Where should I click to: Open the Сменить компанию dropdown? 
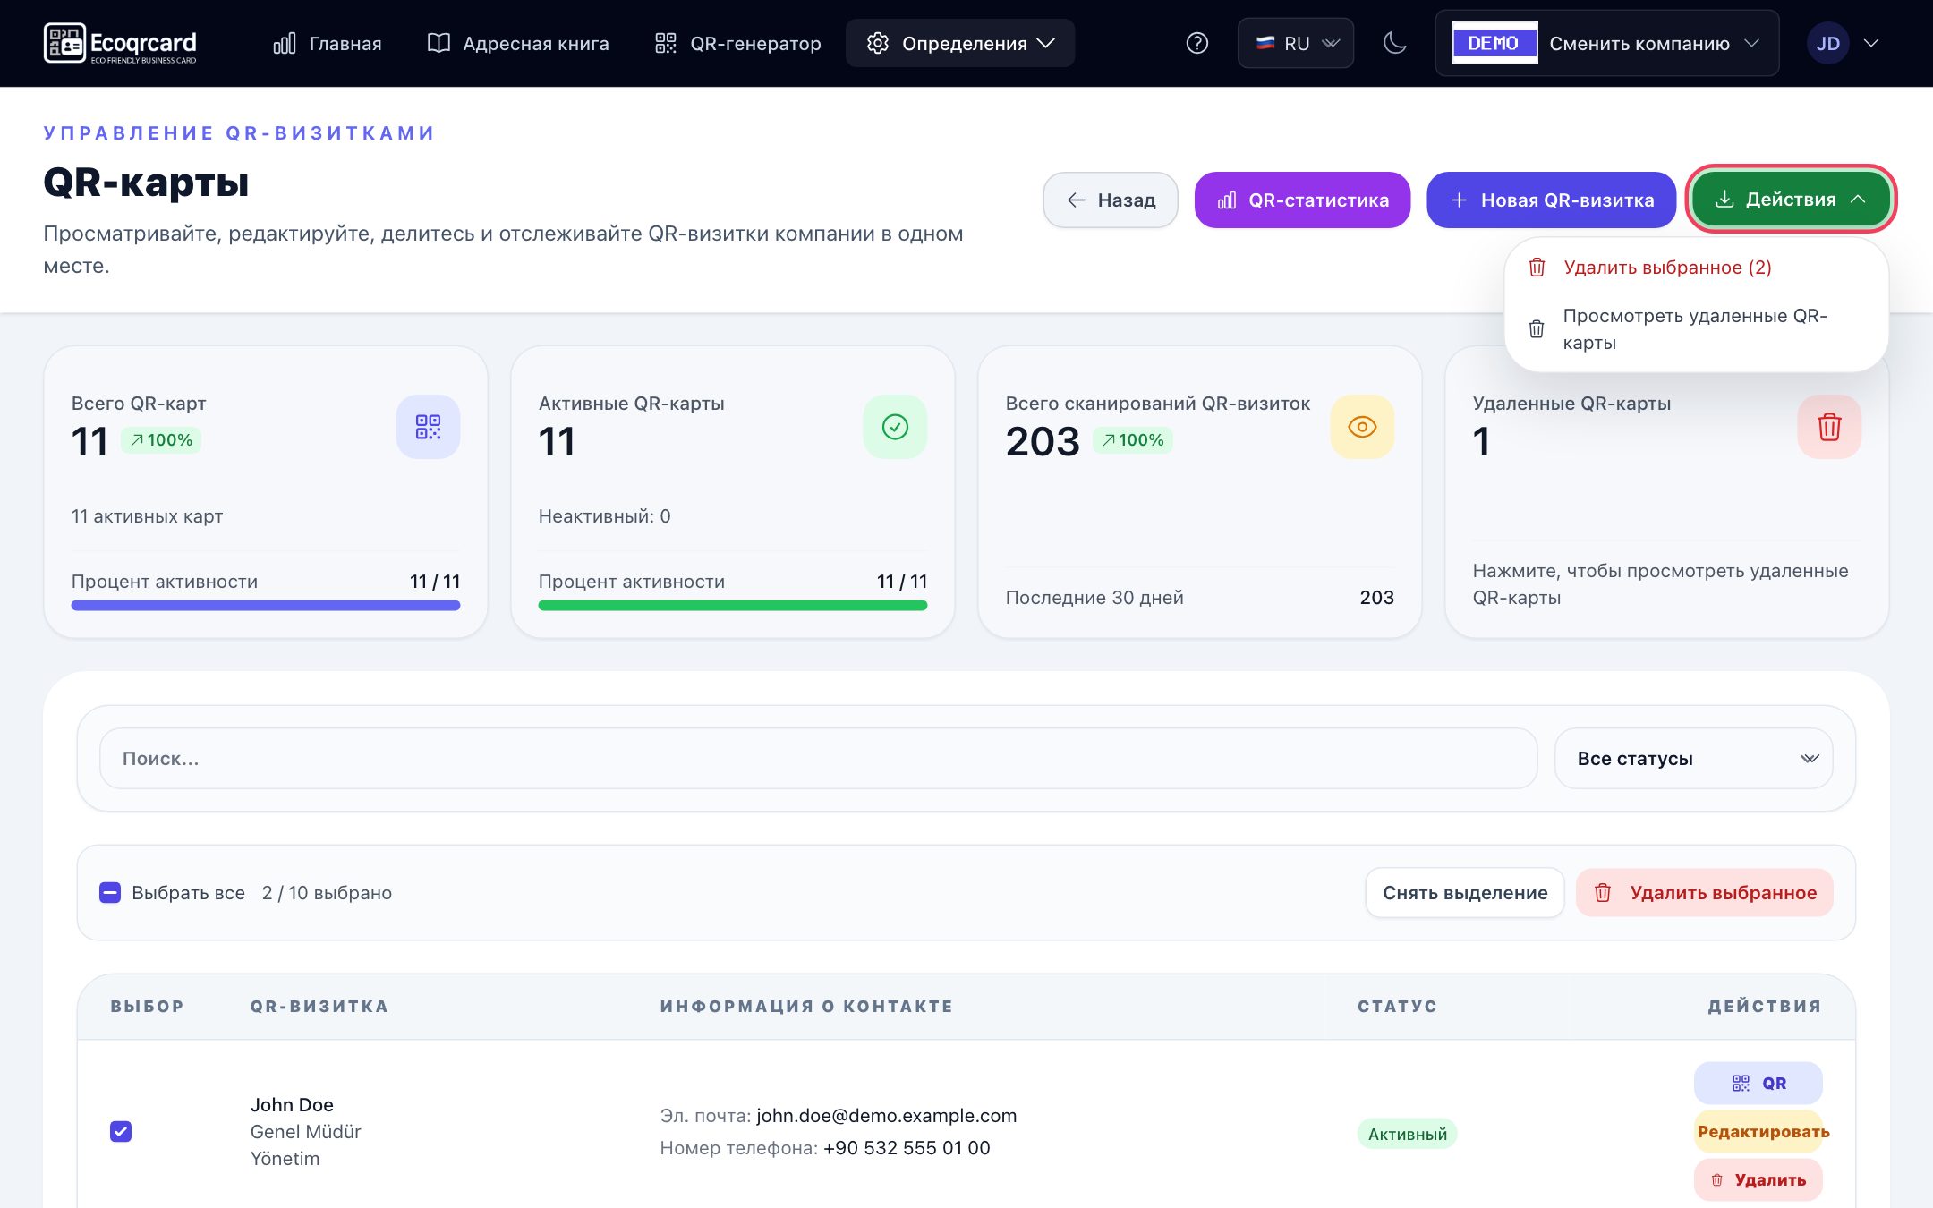pyautogui.click(x=1607, y=43)
